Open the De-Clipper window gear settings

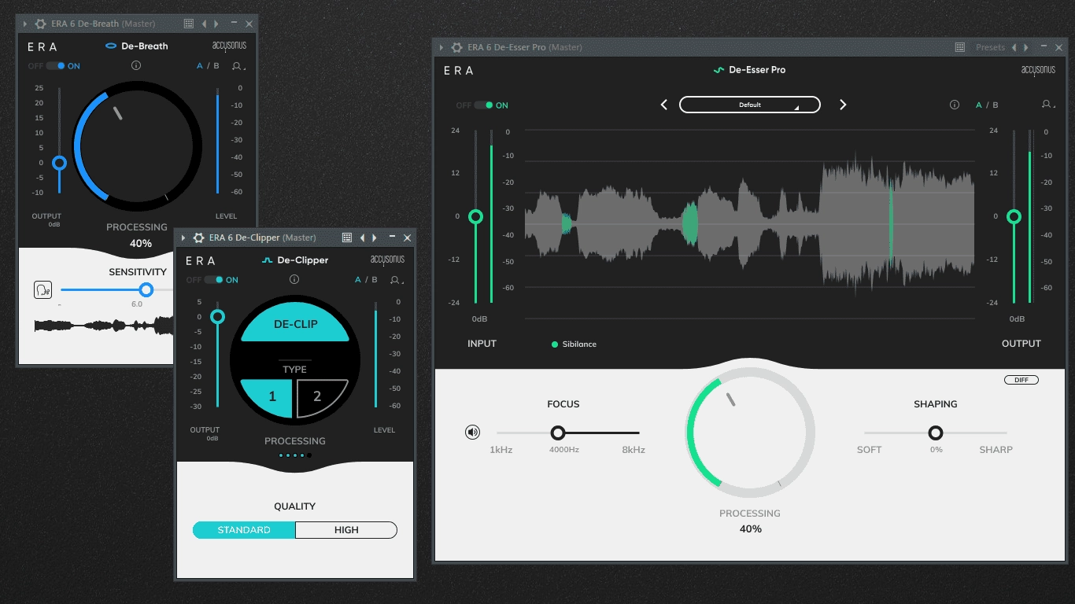point(199,238)
